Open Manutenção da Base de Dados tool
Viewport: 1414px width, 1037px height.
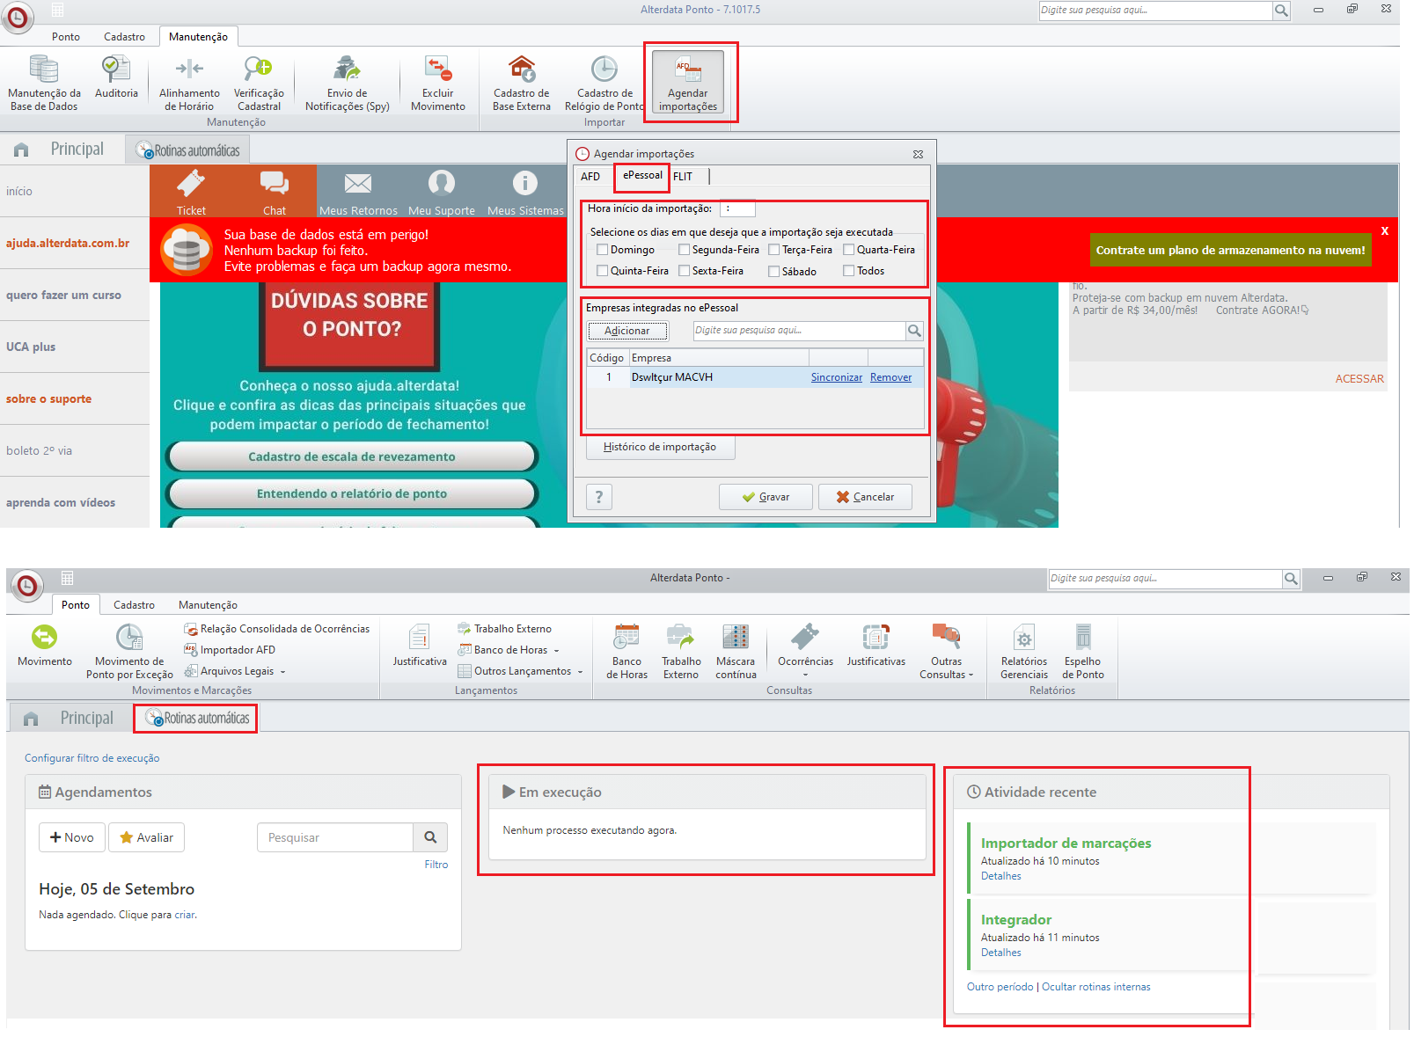[44, 82]
